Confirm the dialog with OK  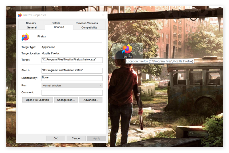point(56,138)
